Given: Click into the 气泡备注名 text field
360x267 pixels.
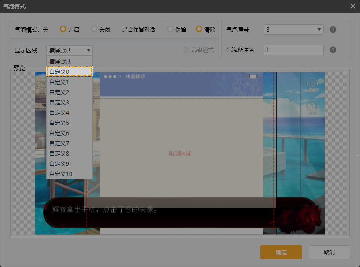Looking at the screenshot, I should pos(293,50).
